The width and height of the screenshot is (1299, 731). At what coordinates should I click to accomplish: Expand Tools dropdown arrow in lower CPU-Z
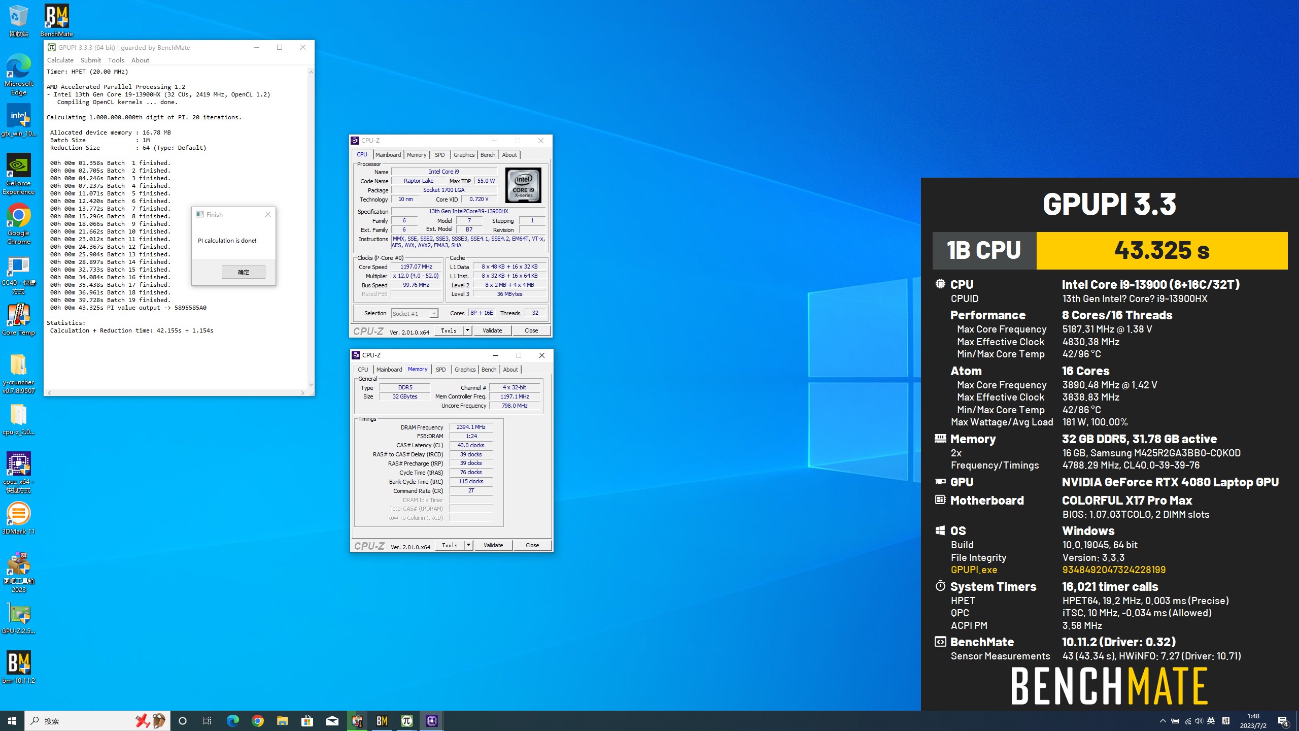pos(468,545)
